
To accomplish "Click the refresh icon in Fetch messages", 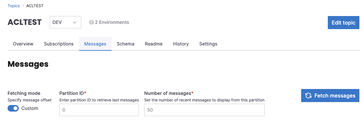I will pos(308,96).
